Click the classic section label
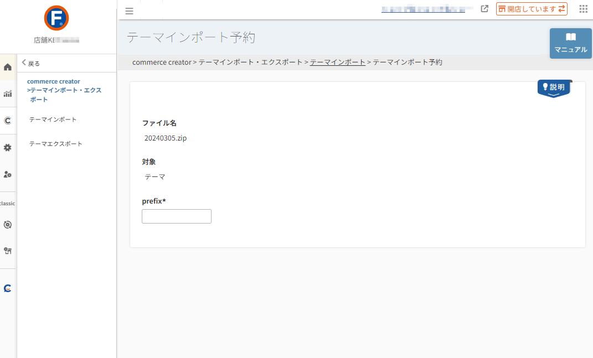 (8, 204)
